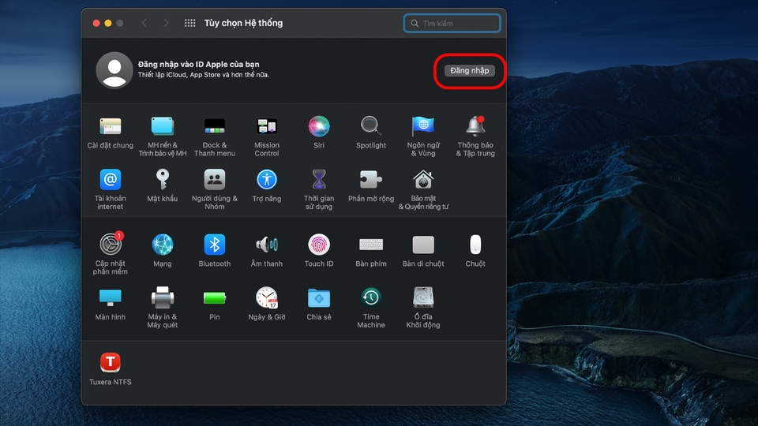This screenshot has width=758, height=426.
Task: Open Mission Control settings
Action: 267,127
